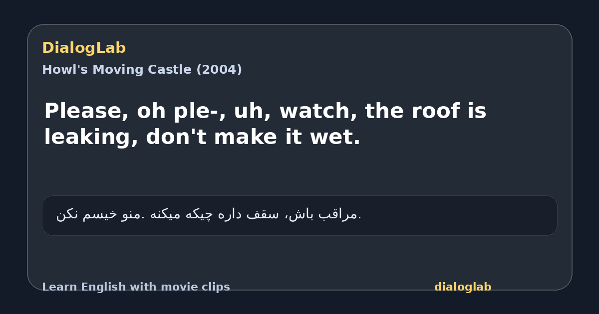Click "Learn English with movie clips" footer text
The width and height of the screenshot is (599, 314).
[136, 287]
